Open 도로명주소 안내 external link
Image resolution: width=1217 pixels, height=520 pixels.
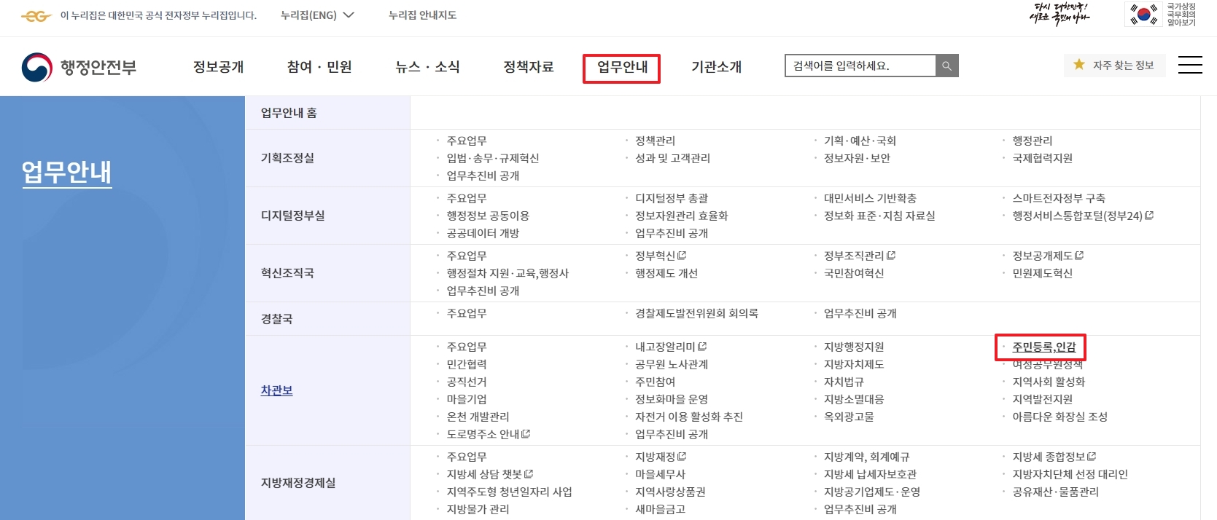488,434
